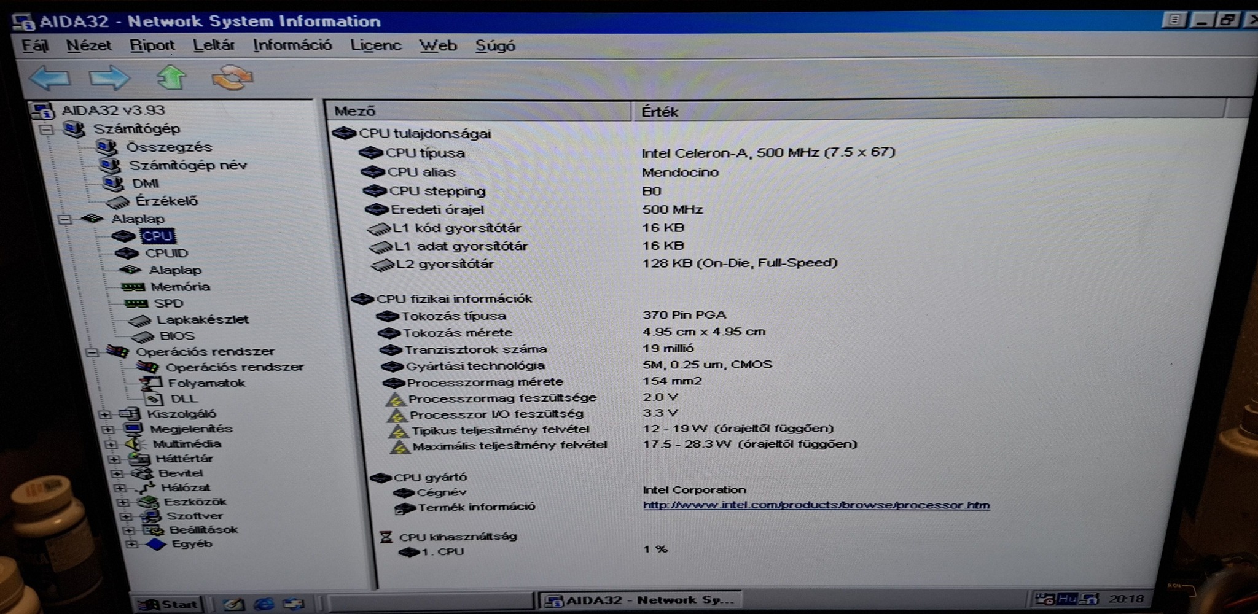This screenshot has height=614, width=1258.
Task: Click the Start button
Action: point(168,604)
